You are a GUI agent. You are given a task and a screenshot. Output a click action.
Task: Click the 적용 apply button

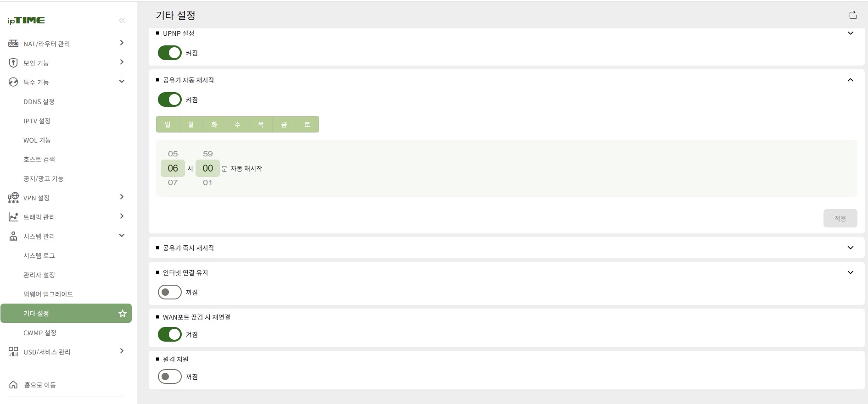pos(840,218)
